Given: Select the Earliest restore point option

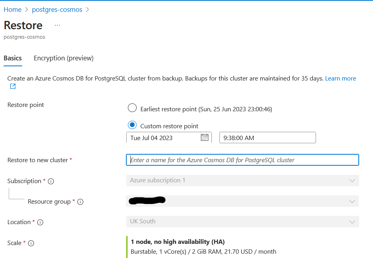Looking at the screenshot, I should click(132, 108).
